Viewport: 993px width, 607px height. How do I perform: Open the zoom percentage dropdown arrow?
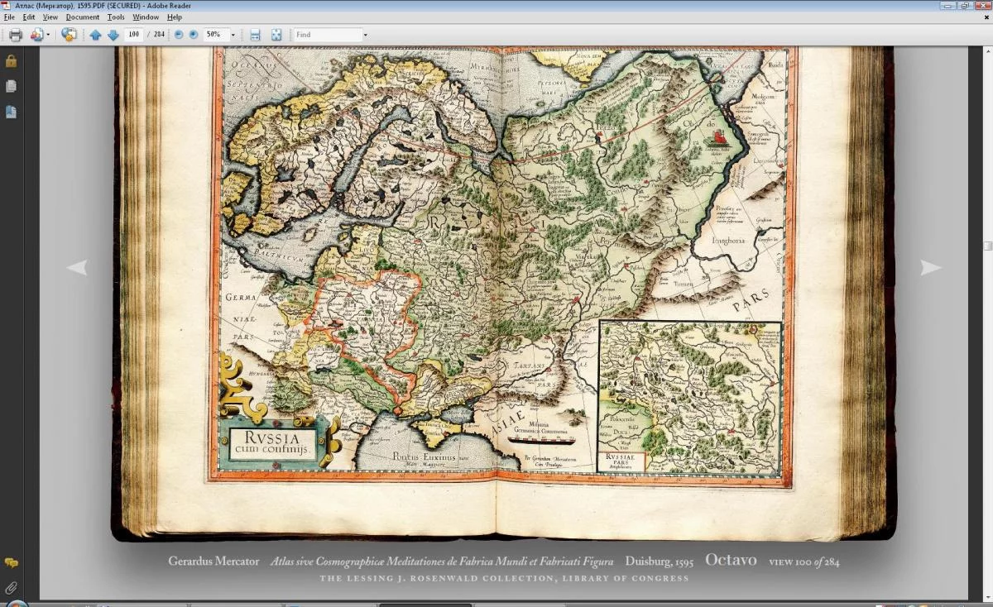233,35
